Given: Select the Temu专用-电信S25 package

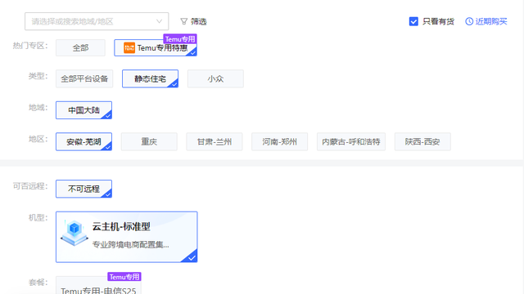Looking at the screenshot, I should (98, 286).
